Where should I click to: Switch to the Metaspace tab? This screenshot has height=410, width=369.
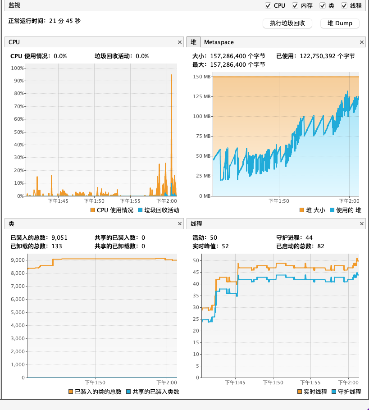click(x=219, y=42)
